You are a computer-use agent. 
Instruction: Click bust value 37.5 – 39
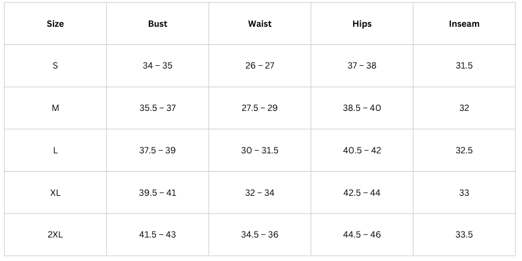click(157, 151)
